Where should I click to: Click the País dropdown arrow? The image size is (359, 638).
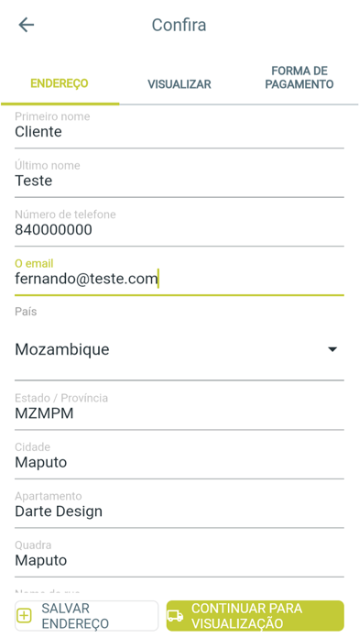coord(332,349)
